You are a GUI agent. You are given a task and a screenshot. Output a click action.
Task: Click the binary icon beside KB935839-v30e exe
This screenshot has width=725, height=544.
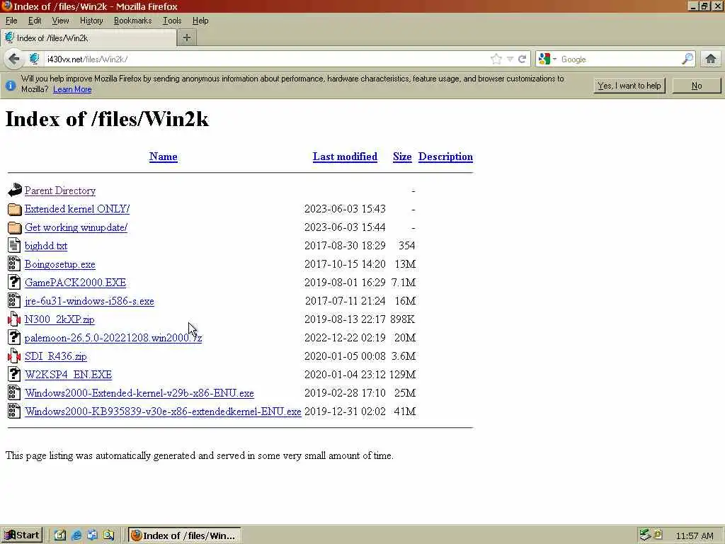[x=14, y=412]
